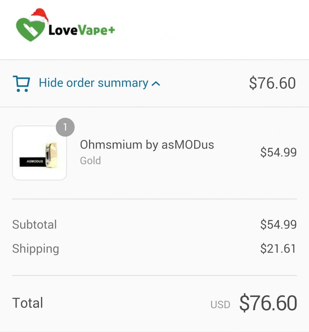Click the Shipping label
Screen dimensions: 309x332
tap(36, 249)
